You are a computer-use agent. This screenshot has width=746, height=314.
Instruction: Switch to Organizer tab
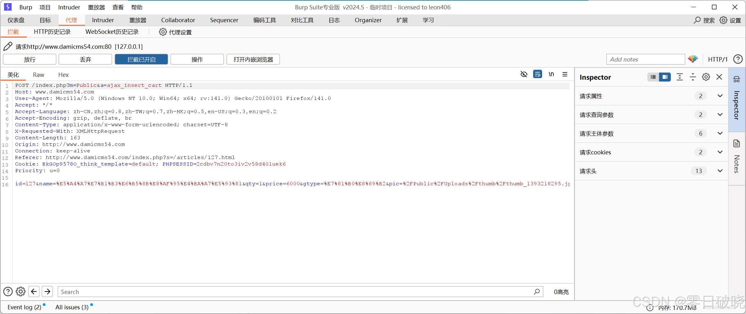pyautogui.click(x=368, y=20)
